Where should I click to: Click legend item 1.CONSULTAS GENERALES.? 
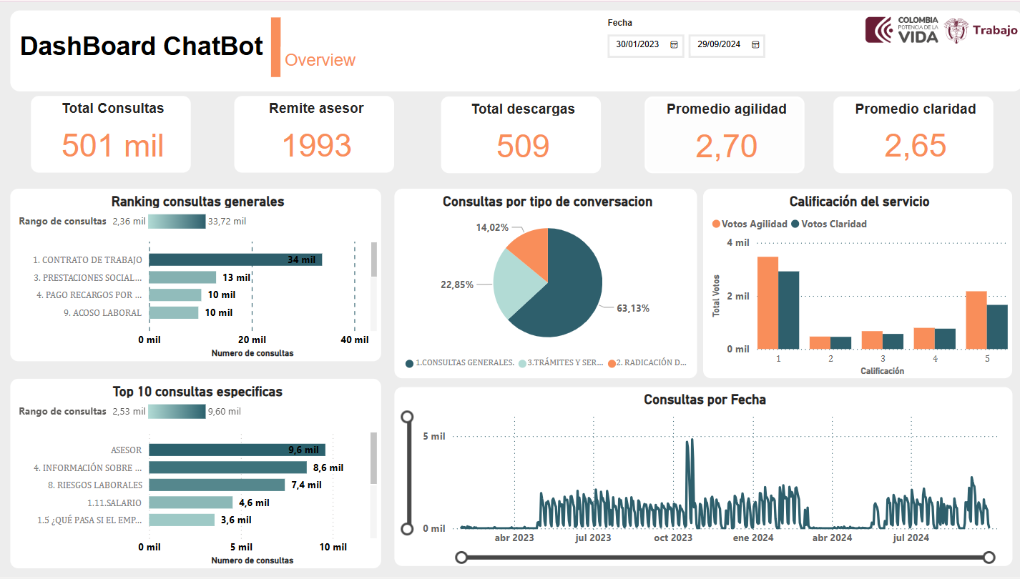(460, 362)
